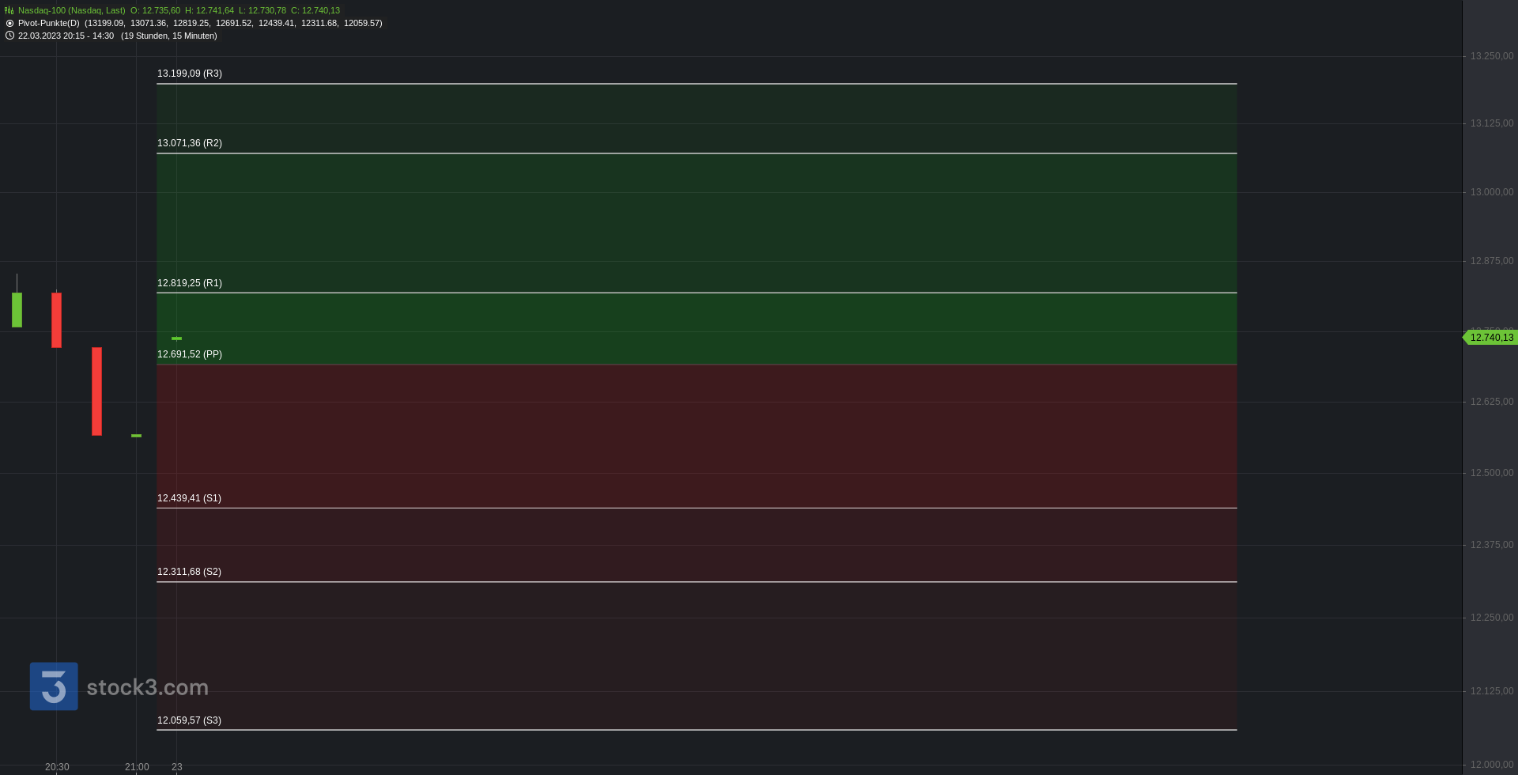Click the 12.311,68 (S2) support label
The width and height of the screenshot is (1518, 775).
click(x=189, y=572)
